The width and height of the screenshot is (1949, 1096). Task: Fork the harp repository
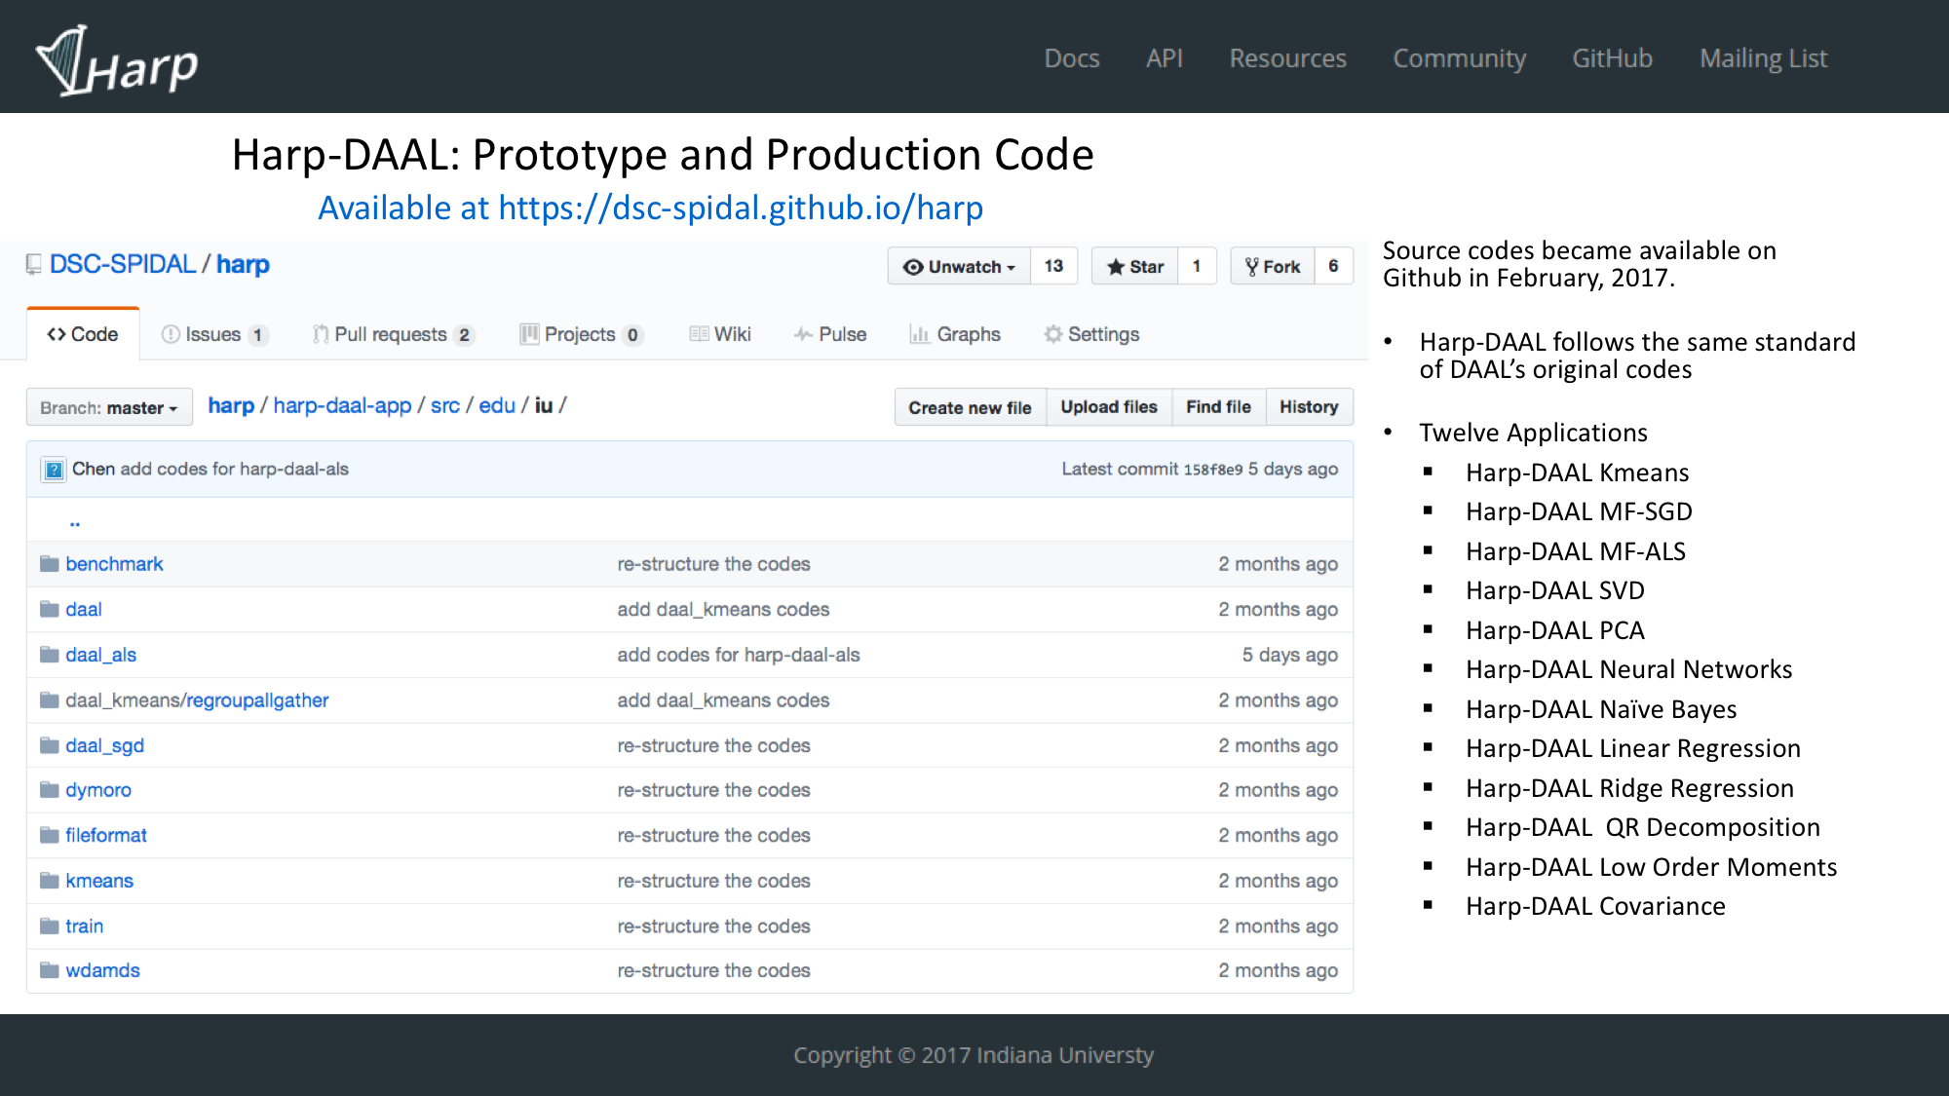[1273, 266]
